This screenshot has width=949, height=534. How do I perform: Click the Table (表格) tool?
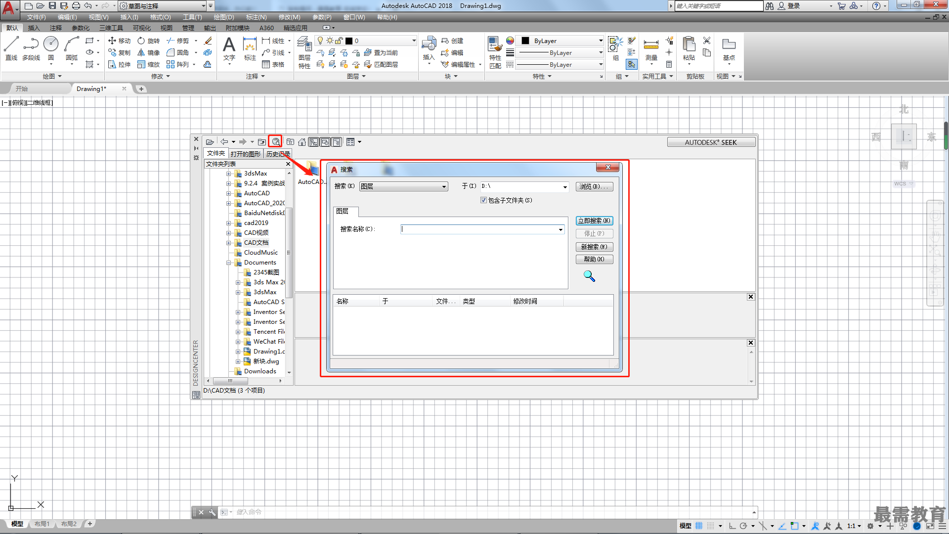click(273, 64)
